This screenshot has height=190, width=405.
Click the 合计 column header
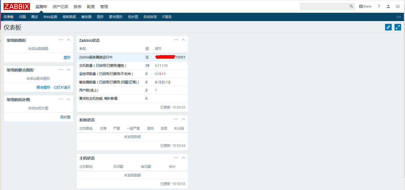[172, 167]
